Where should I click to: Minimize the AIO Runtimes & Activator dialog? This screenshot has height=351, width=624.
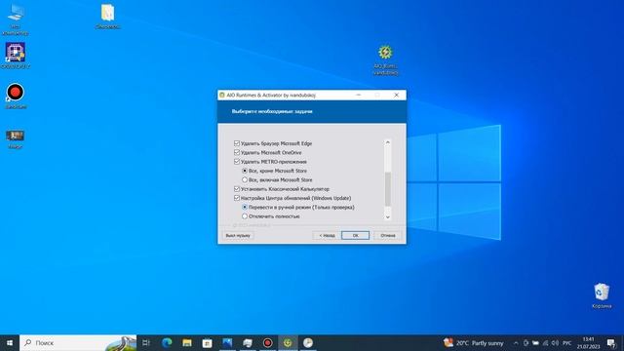(359, 96)
